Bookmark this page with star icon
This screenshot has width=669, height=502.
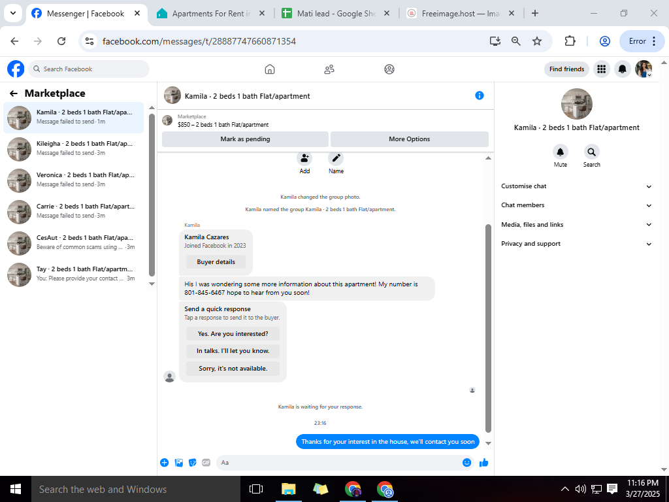coord(537,41)
